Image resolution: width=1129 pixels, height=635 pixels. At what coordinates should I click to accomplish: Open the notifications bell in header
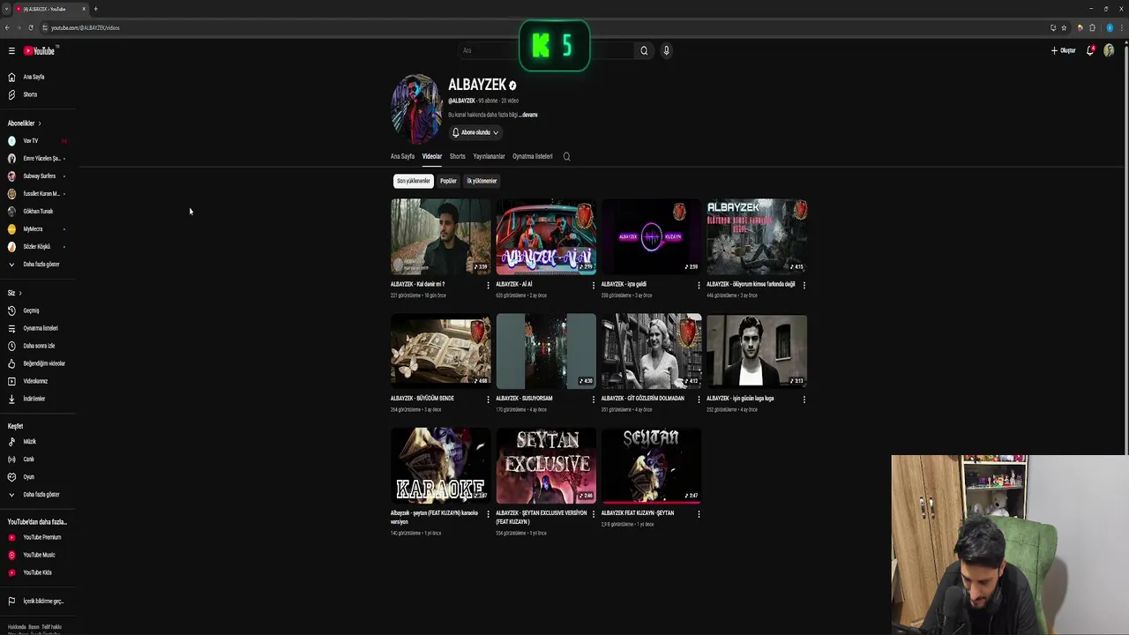click(x=1090, y=50)
